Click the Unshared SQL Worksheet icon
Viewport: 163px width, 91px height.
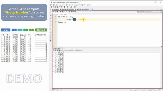69,12
